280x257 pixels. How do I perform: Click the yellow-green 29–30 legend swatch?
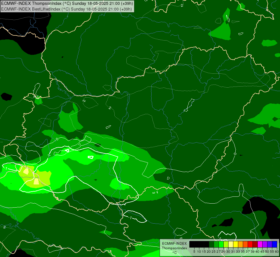click(x=226, y=244)
